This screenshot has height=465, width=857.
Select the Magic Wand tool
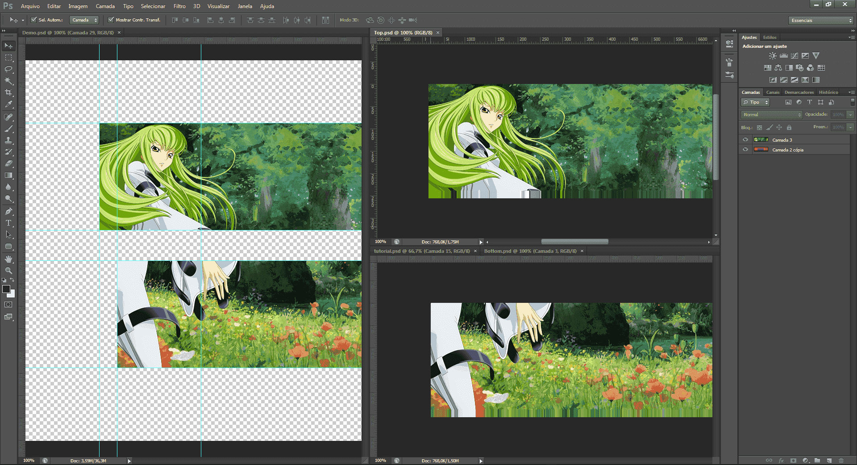[x=8, y=81]
